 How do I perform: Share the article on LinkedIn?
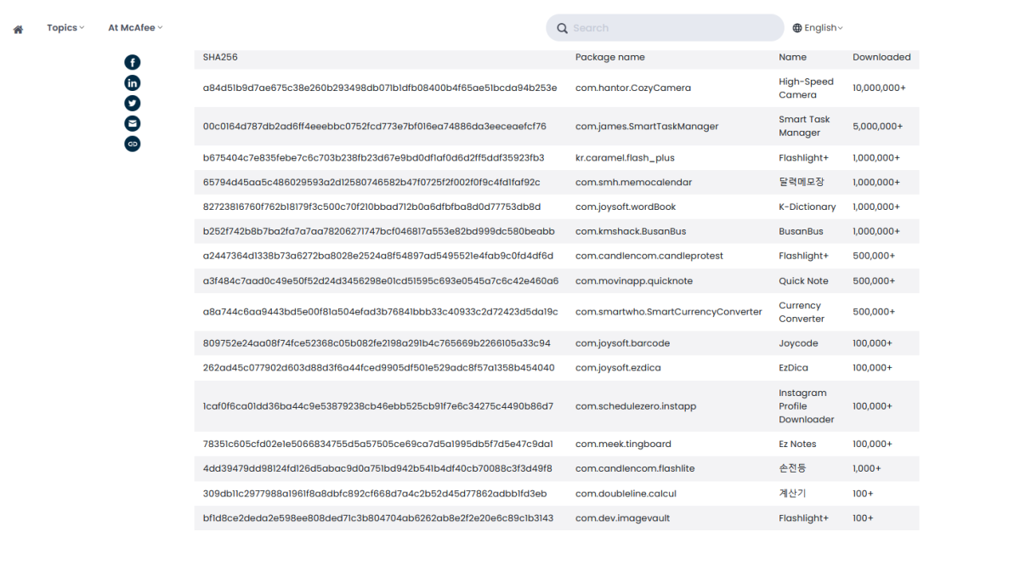[x=132, y=82]
